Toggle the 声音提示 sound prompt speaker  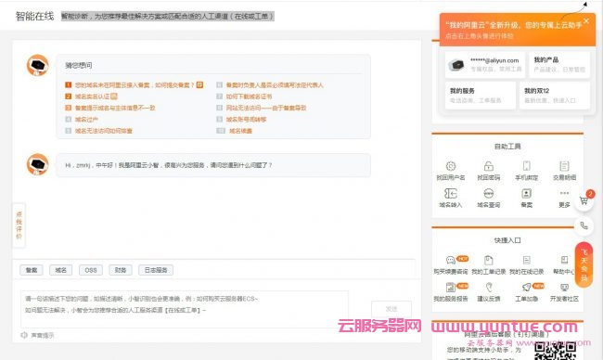(x=24, y=335)
